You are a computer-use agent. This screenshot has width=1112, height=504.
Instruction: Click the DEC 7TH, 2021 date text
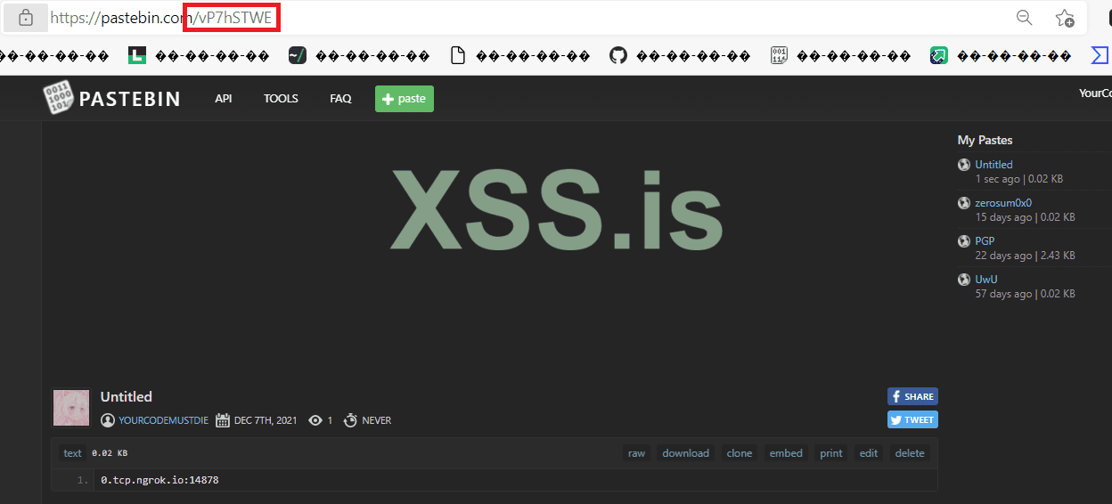[265, 420]
